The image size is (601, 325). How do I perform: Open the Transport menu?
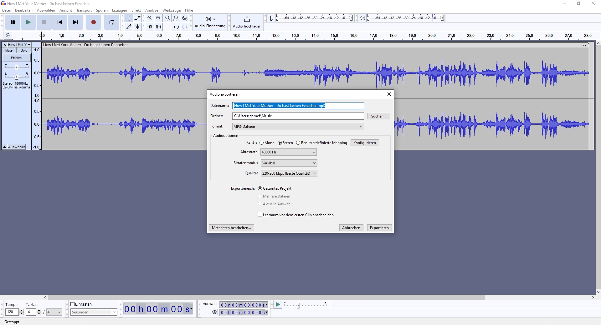tap(84, 10)
